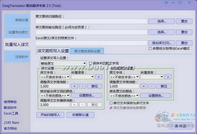
Task: Click the 译文图纸输出路径 input field
Action: click(91, 32)
